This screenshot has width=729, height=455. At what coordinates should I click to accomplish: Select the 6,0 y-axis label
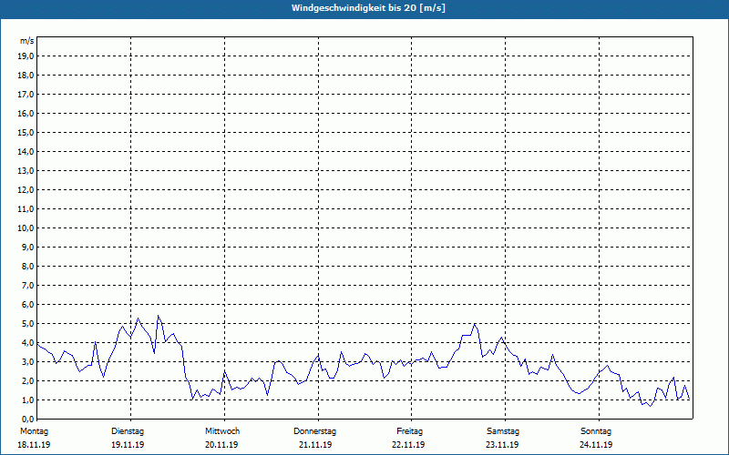(x=27, y=304)
